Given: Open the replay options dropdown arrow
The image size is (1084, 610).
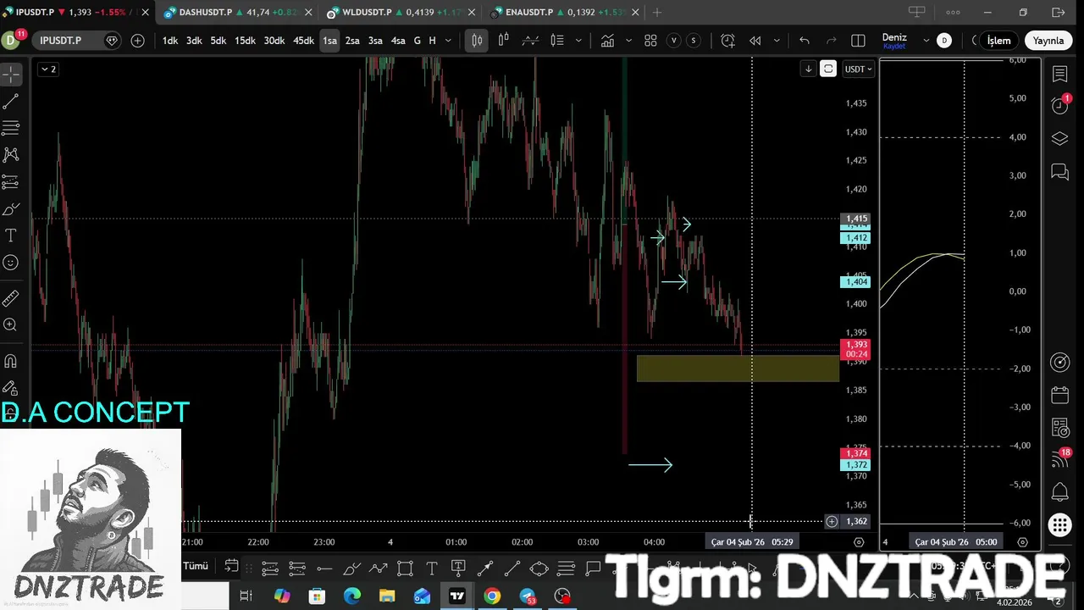Looking at the screenshot, I should pos(776,41).
